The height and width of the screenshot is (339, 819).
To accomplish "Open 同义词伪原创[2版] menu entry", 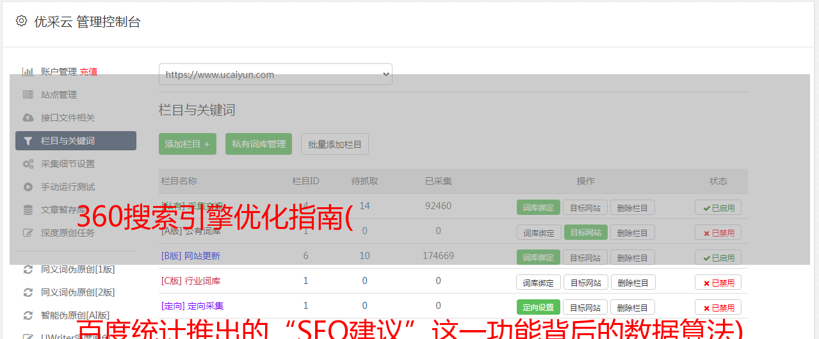I will point(78,292).
